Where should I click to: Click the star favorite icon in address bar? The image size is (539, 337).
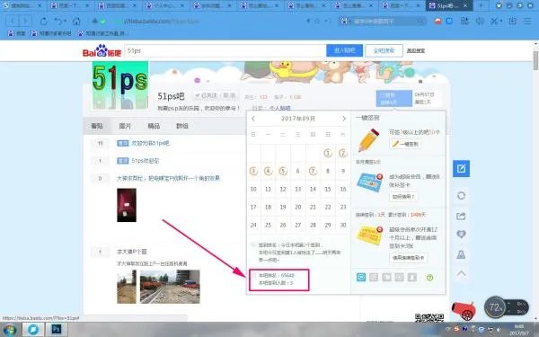tap(317, 22)
